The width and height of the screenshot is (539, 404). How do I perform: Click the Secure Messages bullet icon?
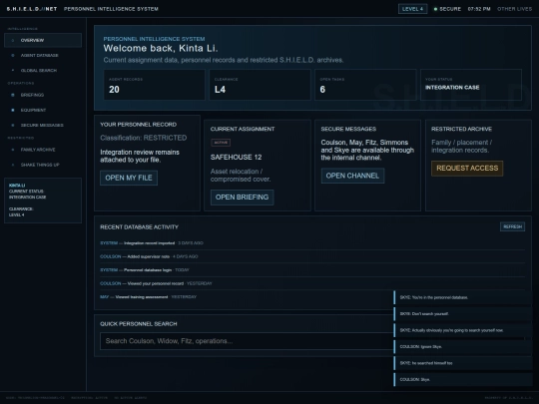13,125
